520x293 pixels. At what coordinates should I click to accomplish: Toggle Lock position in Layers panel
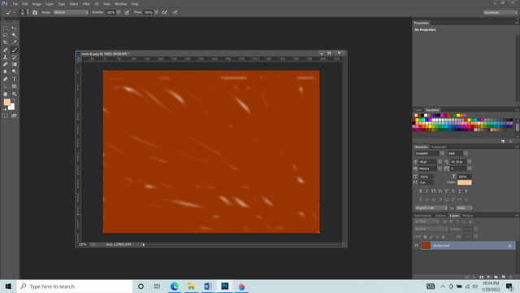tap(437, 237)
